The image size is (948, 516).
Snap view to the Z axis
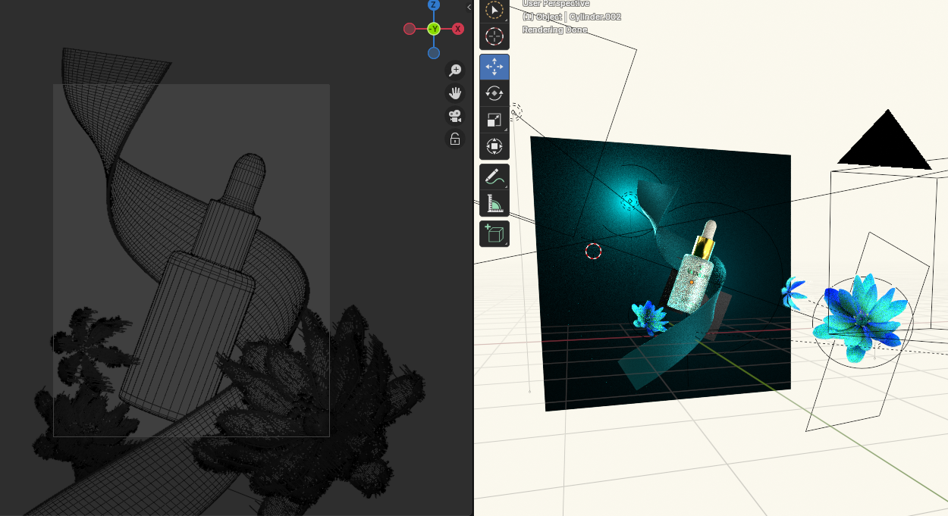coord(434,5)
